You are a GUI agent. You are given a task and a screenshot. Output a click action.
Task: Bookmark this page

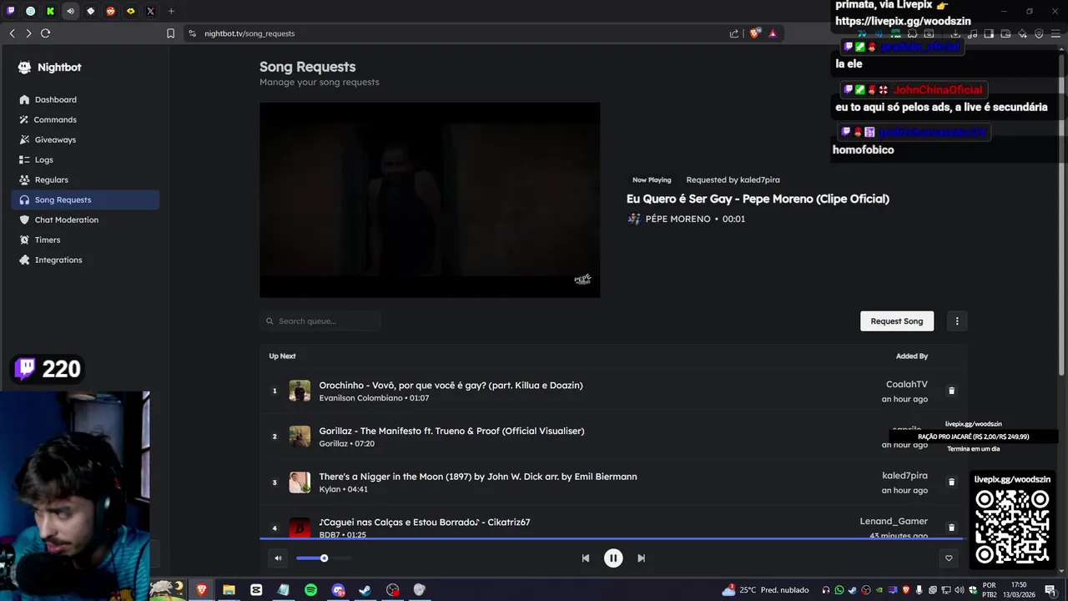coord(170,33)
